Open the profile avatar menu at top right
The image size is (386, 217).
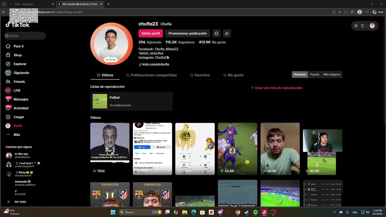372,26
